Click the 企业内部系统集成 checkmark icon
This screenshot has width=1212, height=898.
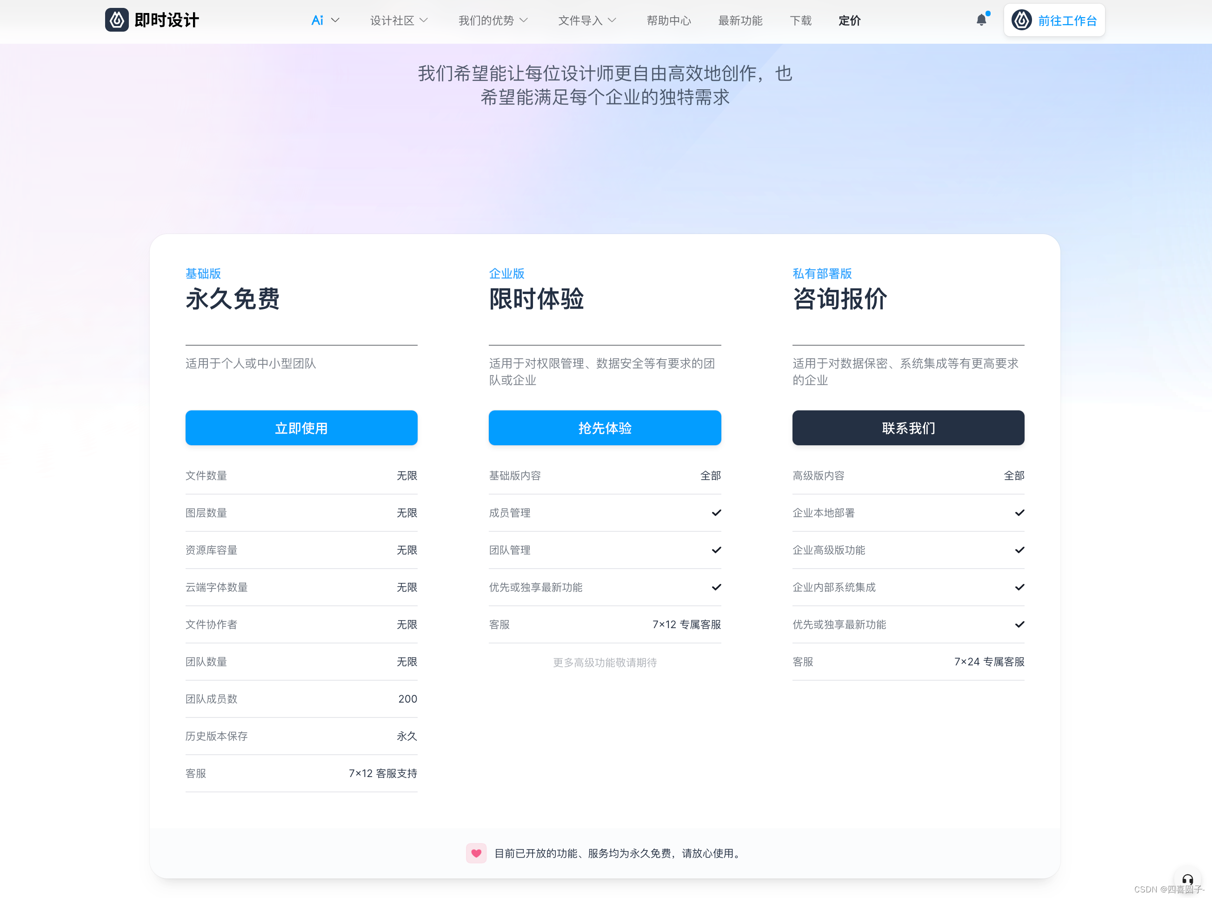[x=1019, y=587]
